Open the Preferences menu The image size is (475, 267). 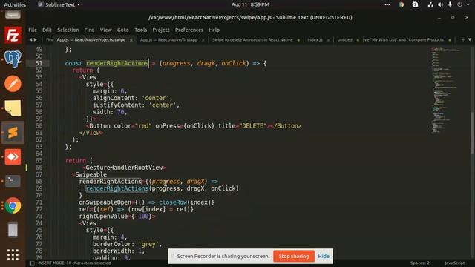click(189, 30)
